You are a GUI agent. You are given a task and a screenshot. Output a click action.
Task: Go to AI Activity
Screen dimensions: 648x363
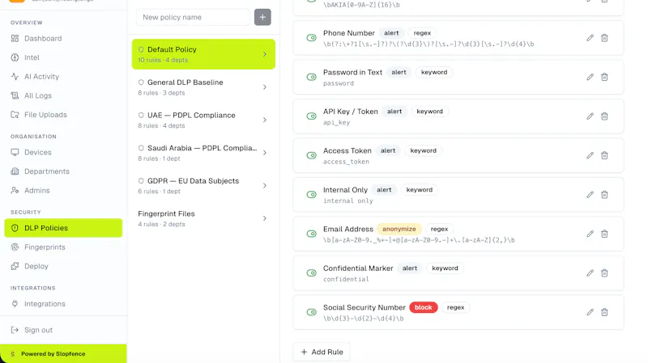click(x=63, y=76)
